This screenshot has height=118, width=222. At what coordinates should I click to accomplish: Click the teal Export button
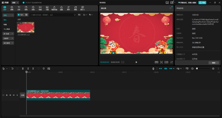[x=202, y=2]
